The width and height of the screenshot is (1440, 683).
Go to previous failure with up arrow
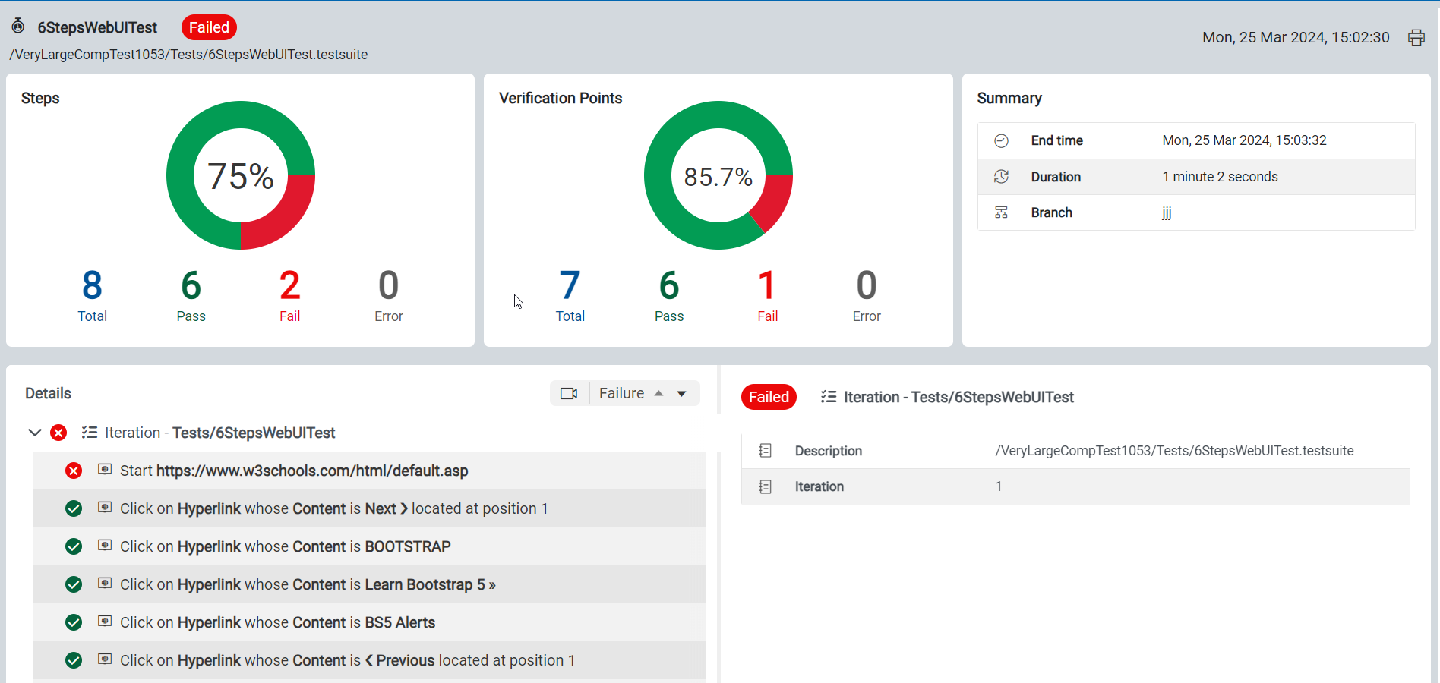(x=658, y=393)
